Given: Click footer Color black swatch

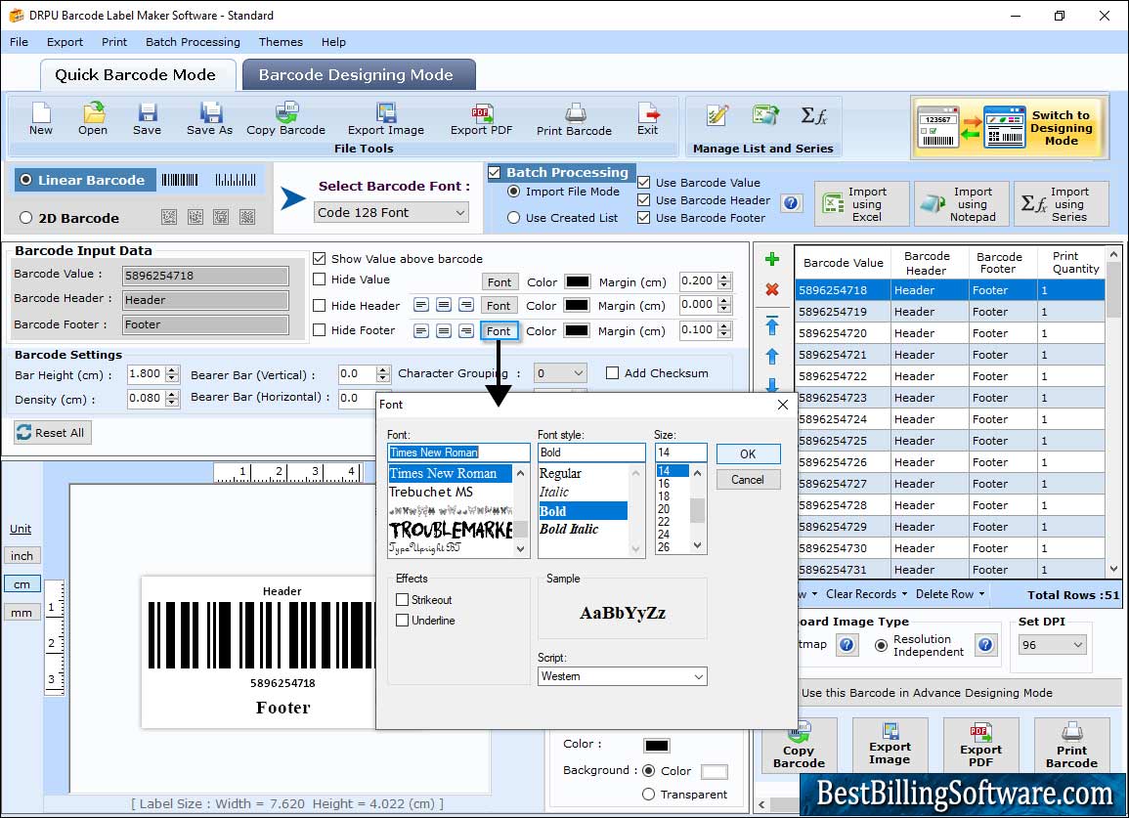Looking at the screenshot, I should coord(577,330).
